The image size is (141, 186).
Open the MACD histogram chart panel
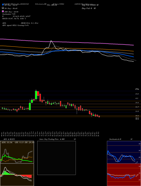click(x=17, y=175)
